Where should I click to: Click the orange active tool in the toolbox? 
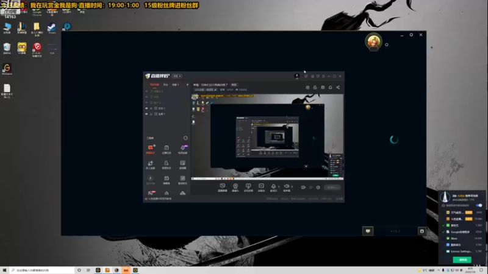coord(150,149)
